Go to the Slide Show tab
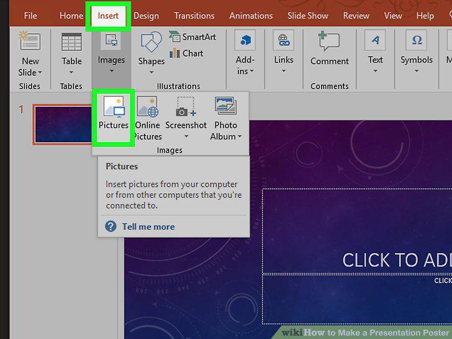The height and width of the screenshot is (339, 452). (307, 16)
